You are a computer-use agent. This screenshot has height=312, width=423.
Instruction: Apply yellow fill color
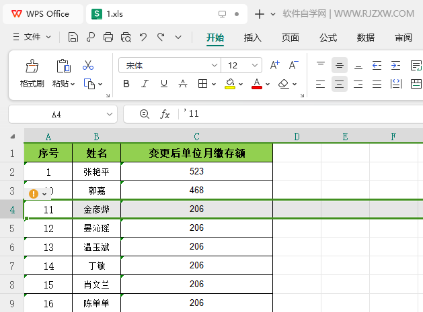[230, 84]
